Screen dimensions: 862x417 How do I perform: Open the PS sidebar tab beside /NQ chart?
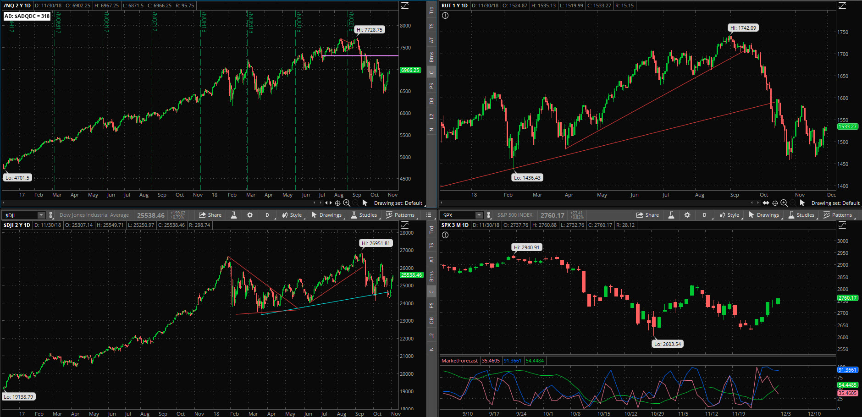click(x=431, y=86)
